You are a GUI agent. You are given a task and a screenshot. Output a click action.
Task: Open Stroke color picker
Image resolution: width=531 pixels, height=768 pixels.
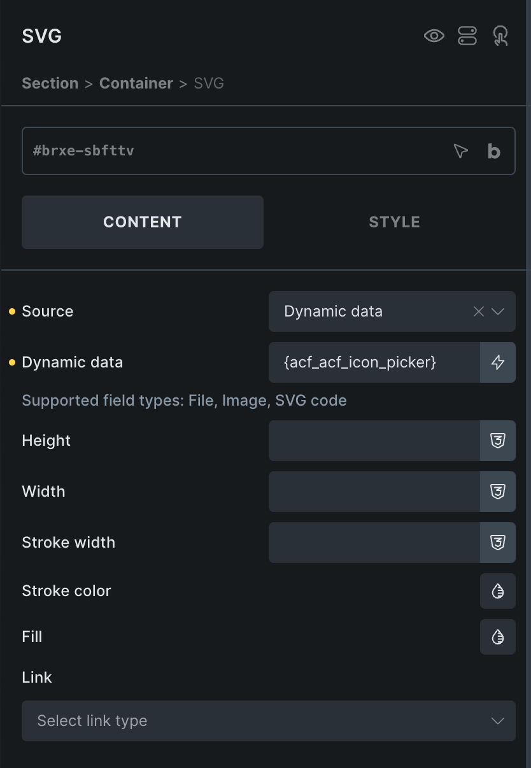(498, 591)
